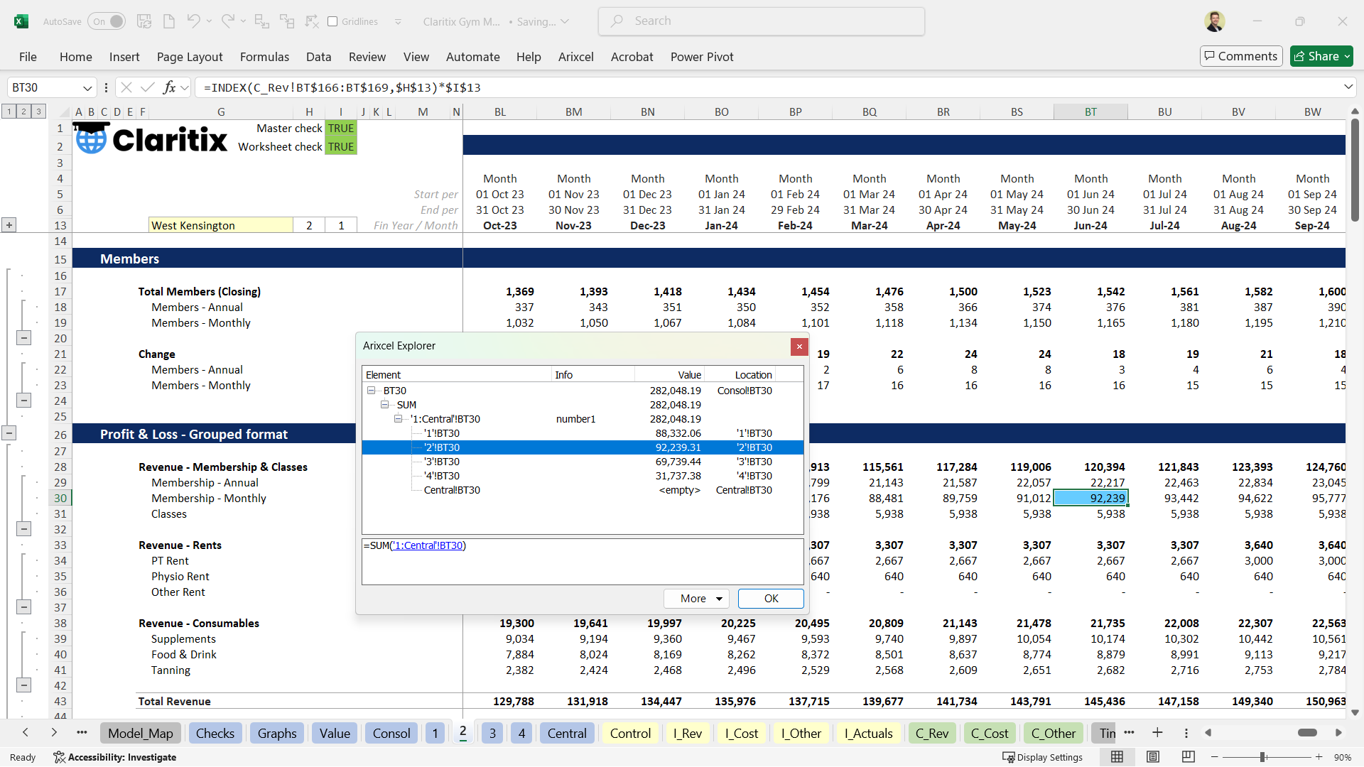This screenshot has height=767, width=1364.
Task: Click the Remove Arrows icon in the quick access toolbar
Action: tap(312, 21)
